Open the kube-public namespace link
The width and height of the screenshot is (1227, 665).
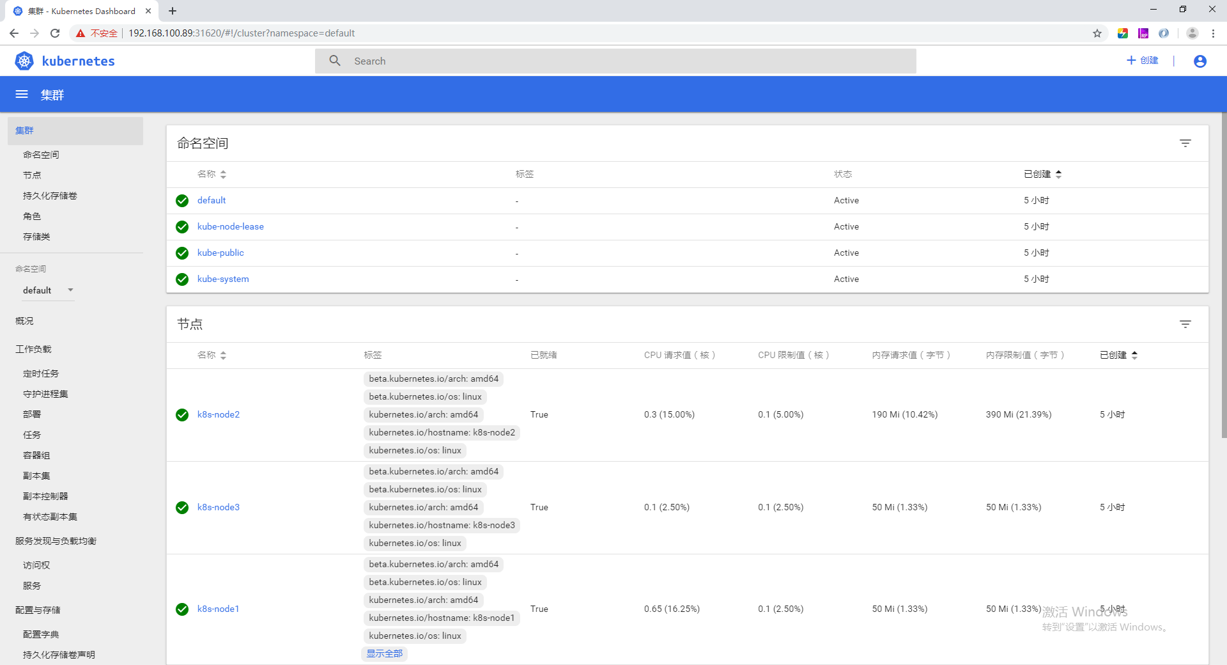point(220,253)
